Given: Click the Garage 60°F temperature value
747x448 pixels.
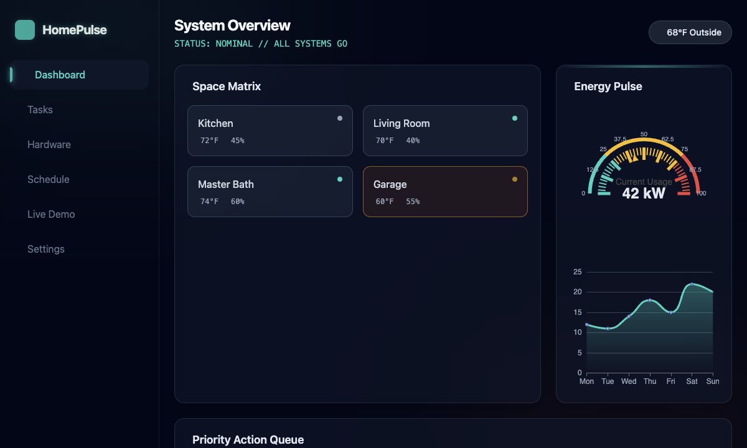Looking at the screenshot, I should click(385, 202).
